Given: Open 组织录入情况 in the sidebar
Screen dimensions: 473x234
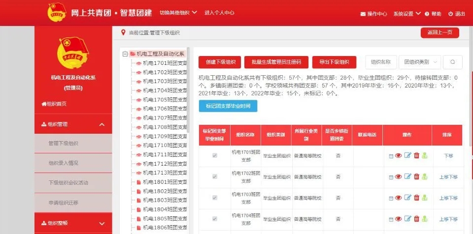Looking at the screenshot, I should pos(63,163).
